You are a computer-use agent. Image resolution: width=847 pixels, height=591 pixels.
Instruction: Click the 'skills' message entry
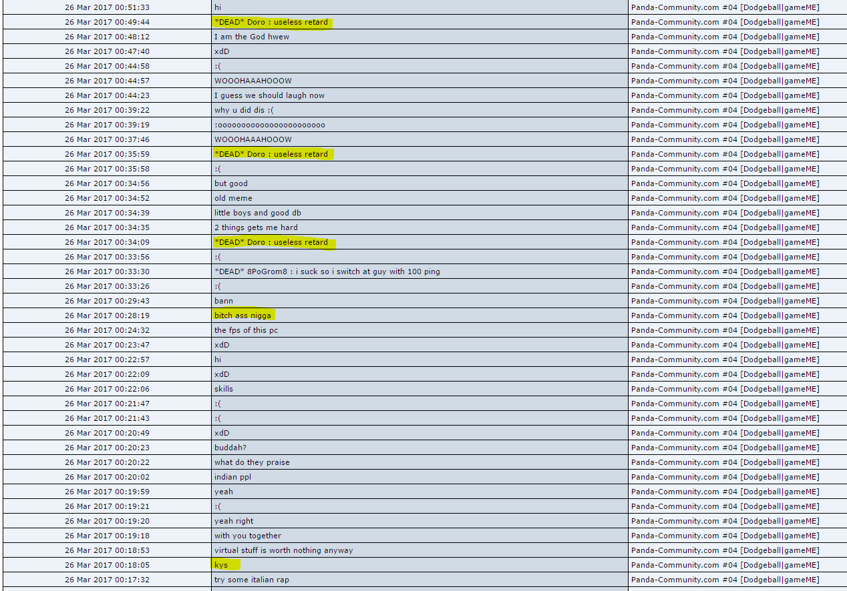(224, 389)
